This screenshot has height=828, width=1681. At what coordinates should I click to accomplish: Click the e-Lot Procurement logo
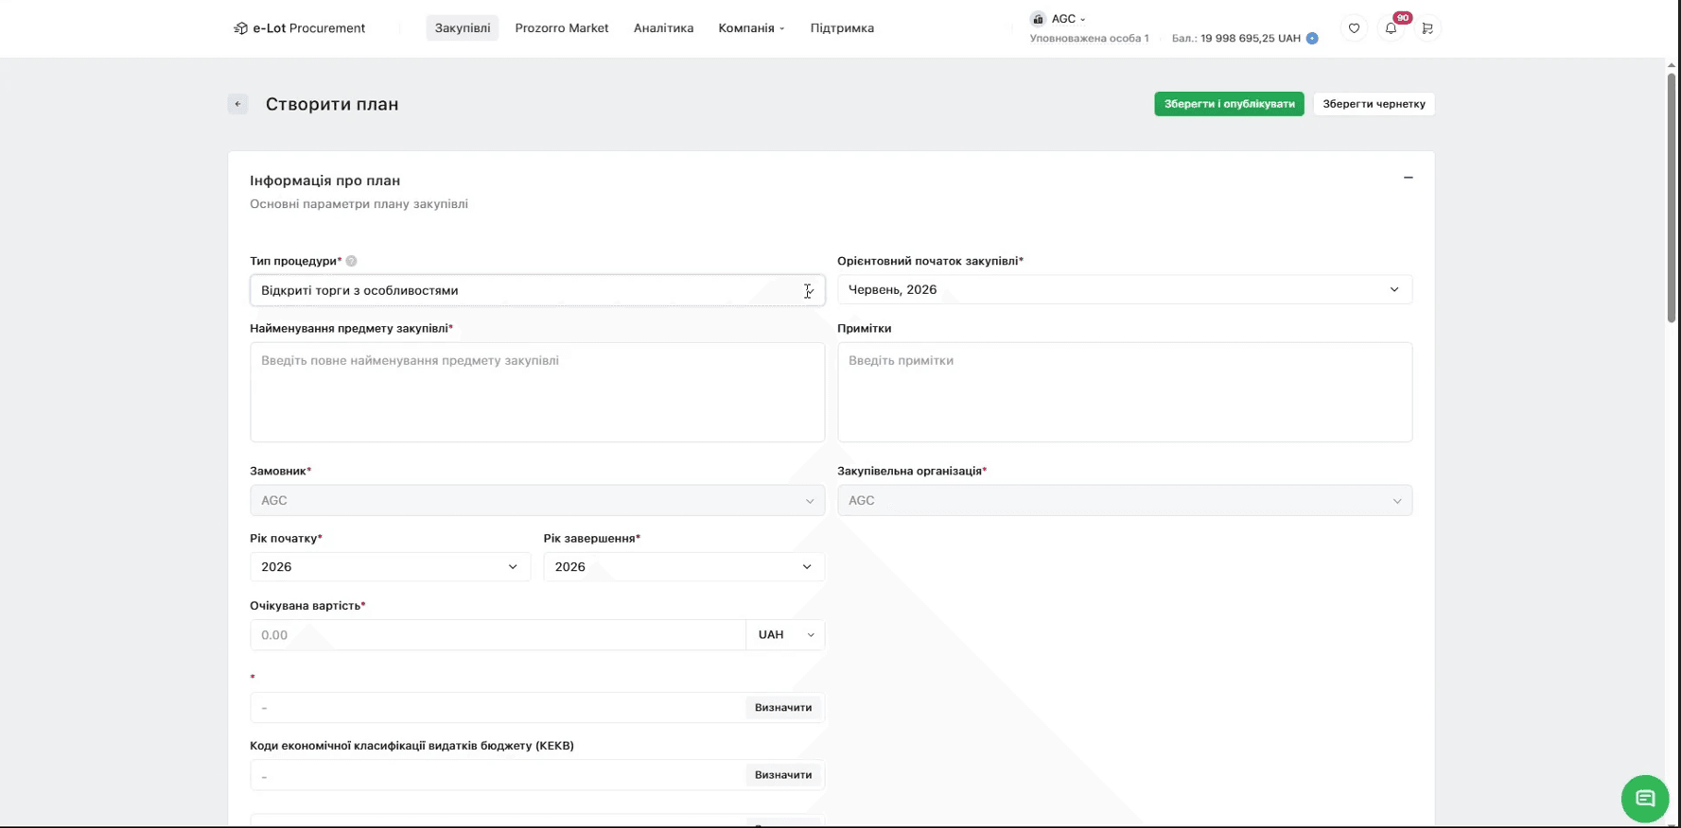pyautogui.click(x=299, y=28)
